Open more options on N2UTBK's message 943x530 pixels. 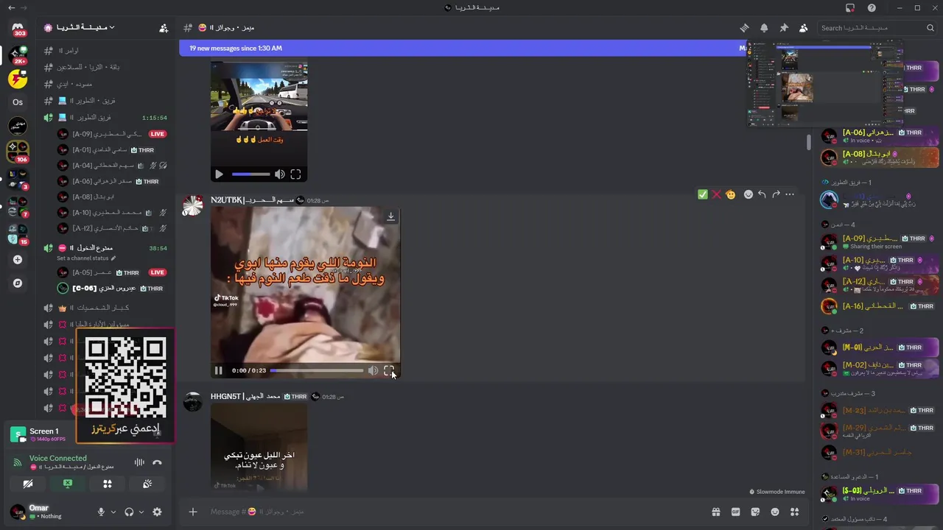pyautogui.click(x=790, y=194)
